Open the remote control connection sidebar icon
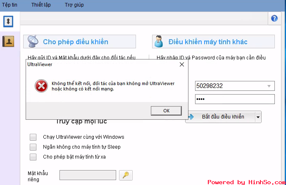Viewport: 286px width, 185px height. click(8, 21)
